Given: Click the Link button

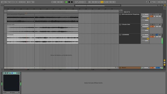Looking at the screenshot, I should 3,2.
